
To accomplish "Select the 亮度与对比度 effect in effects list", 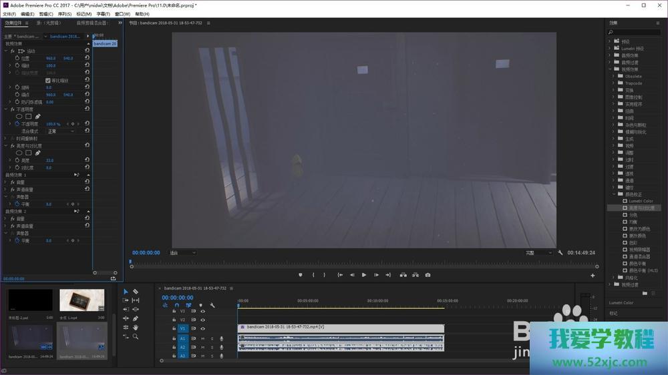I will tap(643, 208).
